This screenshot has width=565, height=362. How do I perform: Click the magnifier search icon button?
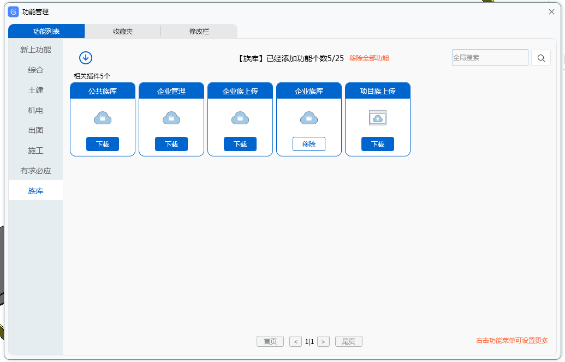click(x=540, y=58)
